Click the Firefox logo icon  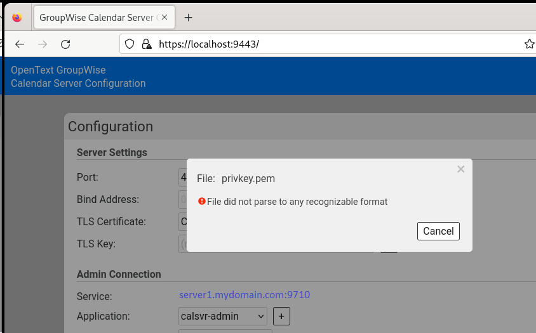point(17,17)
